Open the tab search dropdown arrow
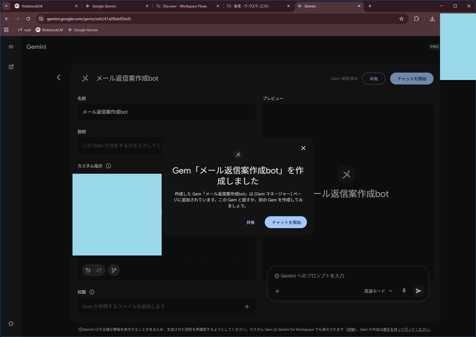This screenshot has width=476, height=337. click(x=6, y=6)
